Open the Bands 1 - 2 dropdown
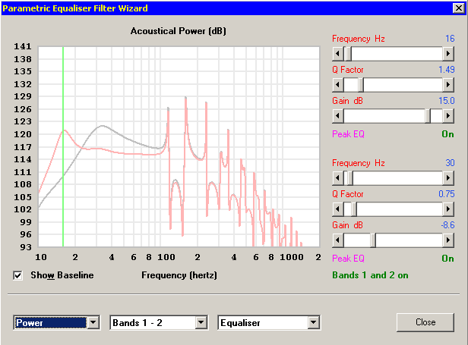The image size is (468, 345). point(201,323)
